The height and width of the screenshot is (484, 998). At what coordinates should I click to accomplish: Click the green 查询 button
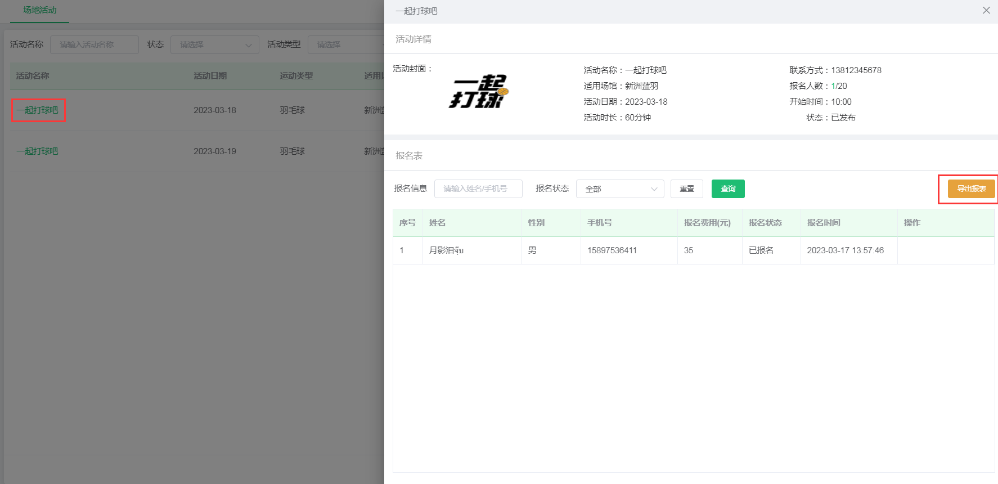(x=727, y=189)
